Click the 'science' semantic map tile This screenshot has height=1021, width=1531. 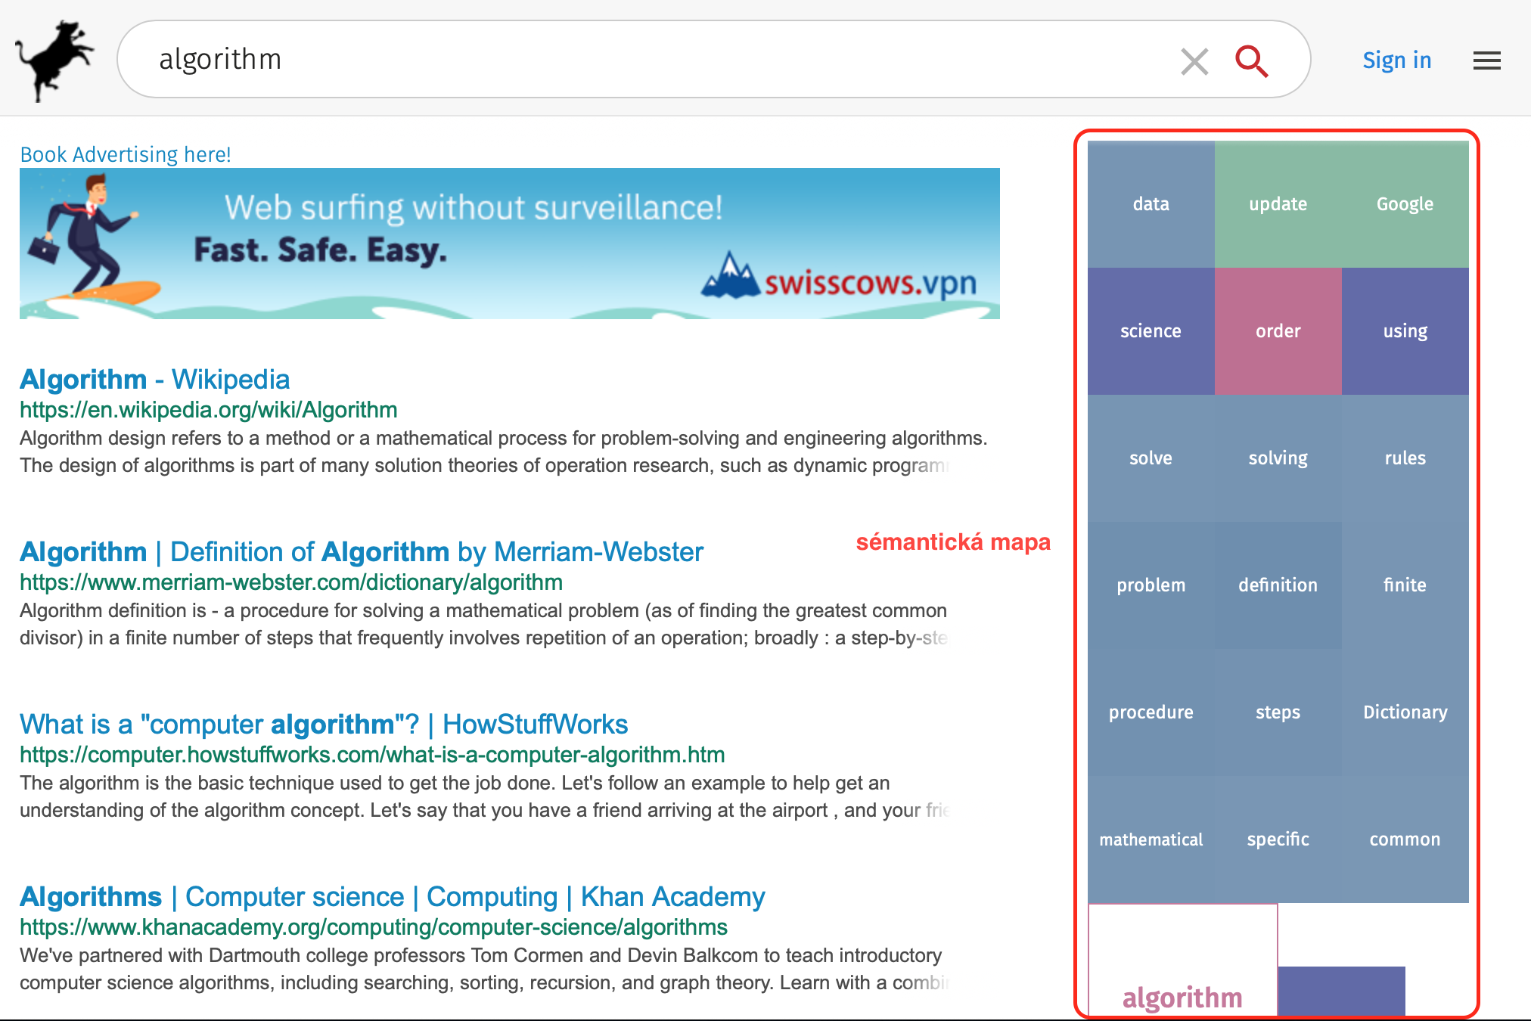click(1151, 331)
